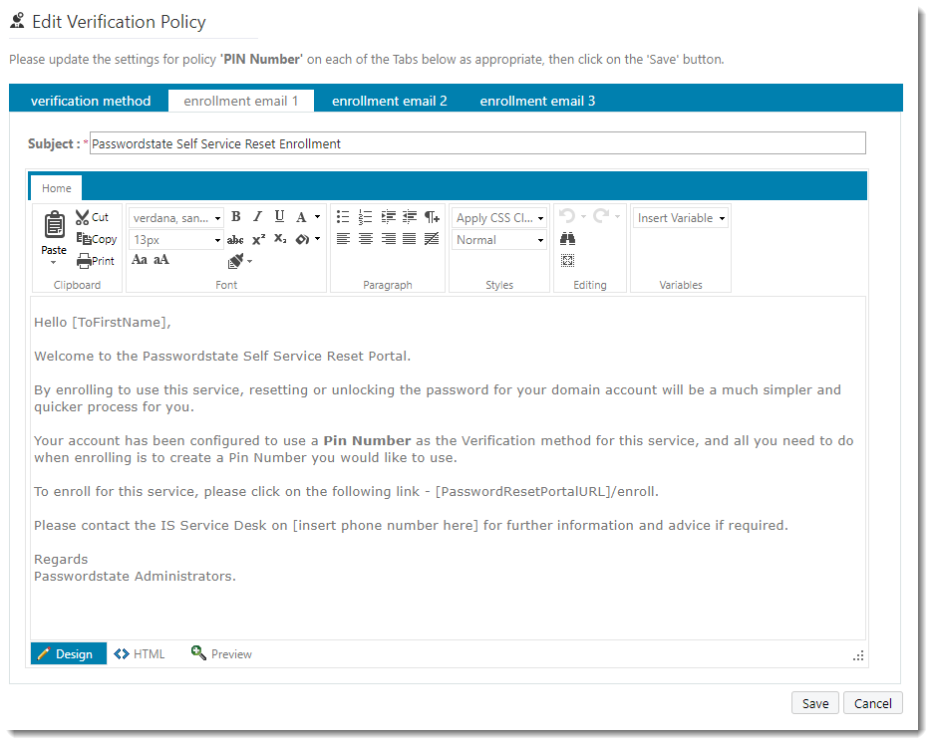933x745 pixels.
Task: Undo the last edit
Action: tap(567, 216)
